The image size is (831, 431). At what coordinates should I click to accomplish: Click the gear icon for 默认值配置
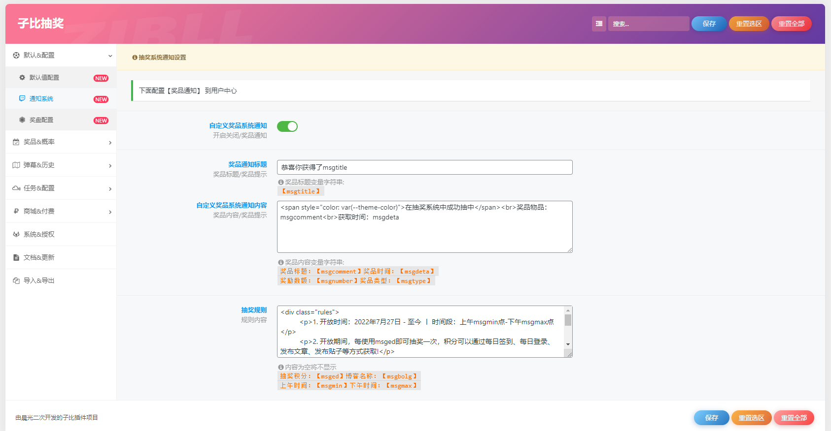(x=22, y=78)
